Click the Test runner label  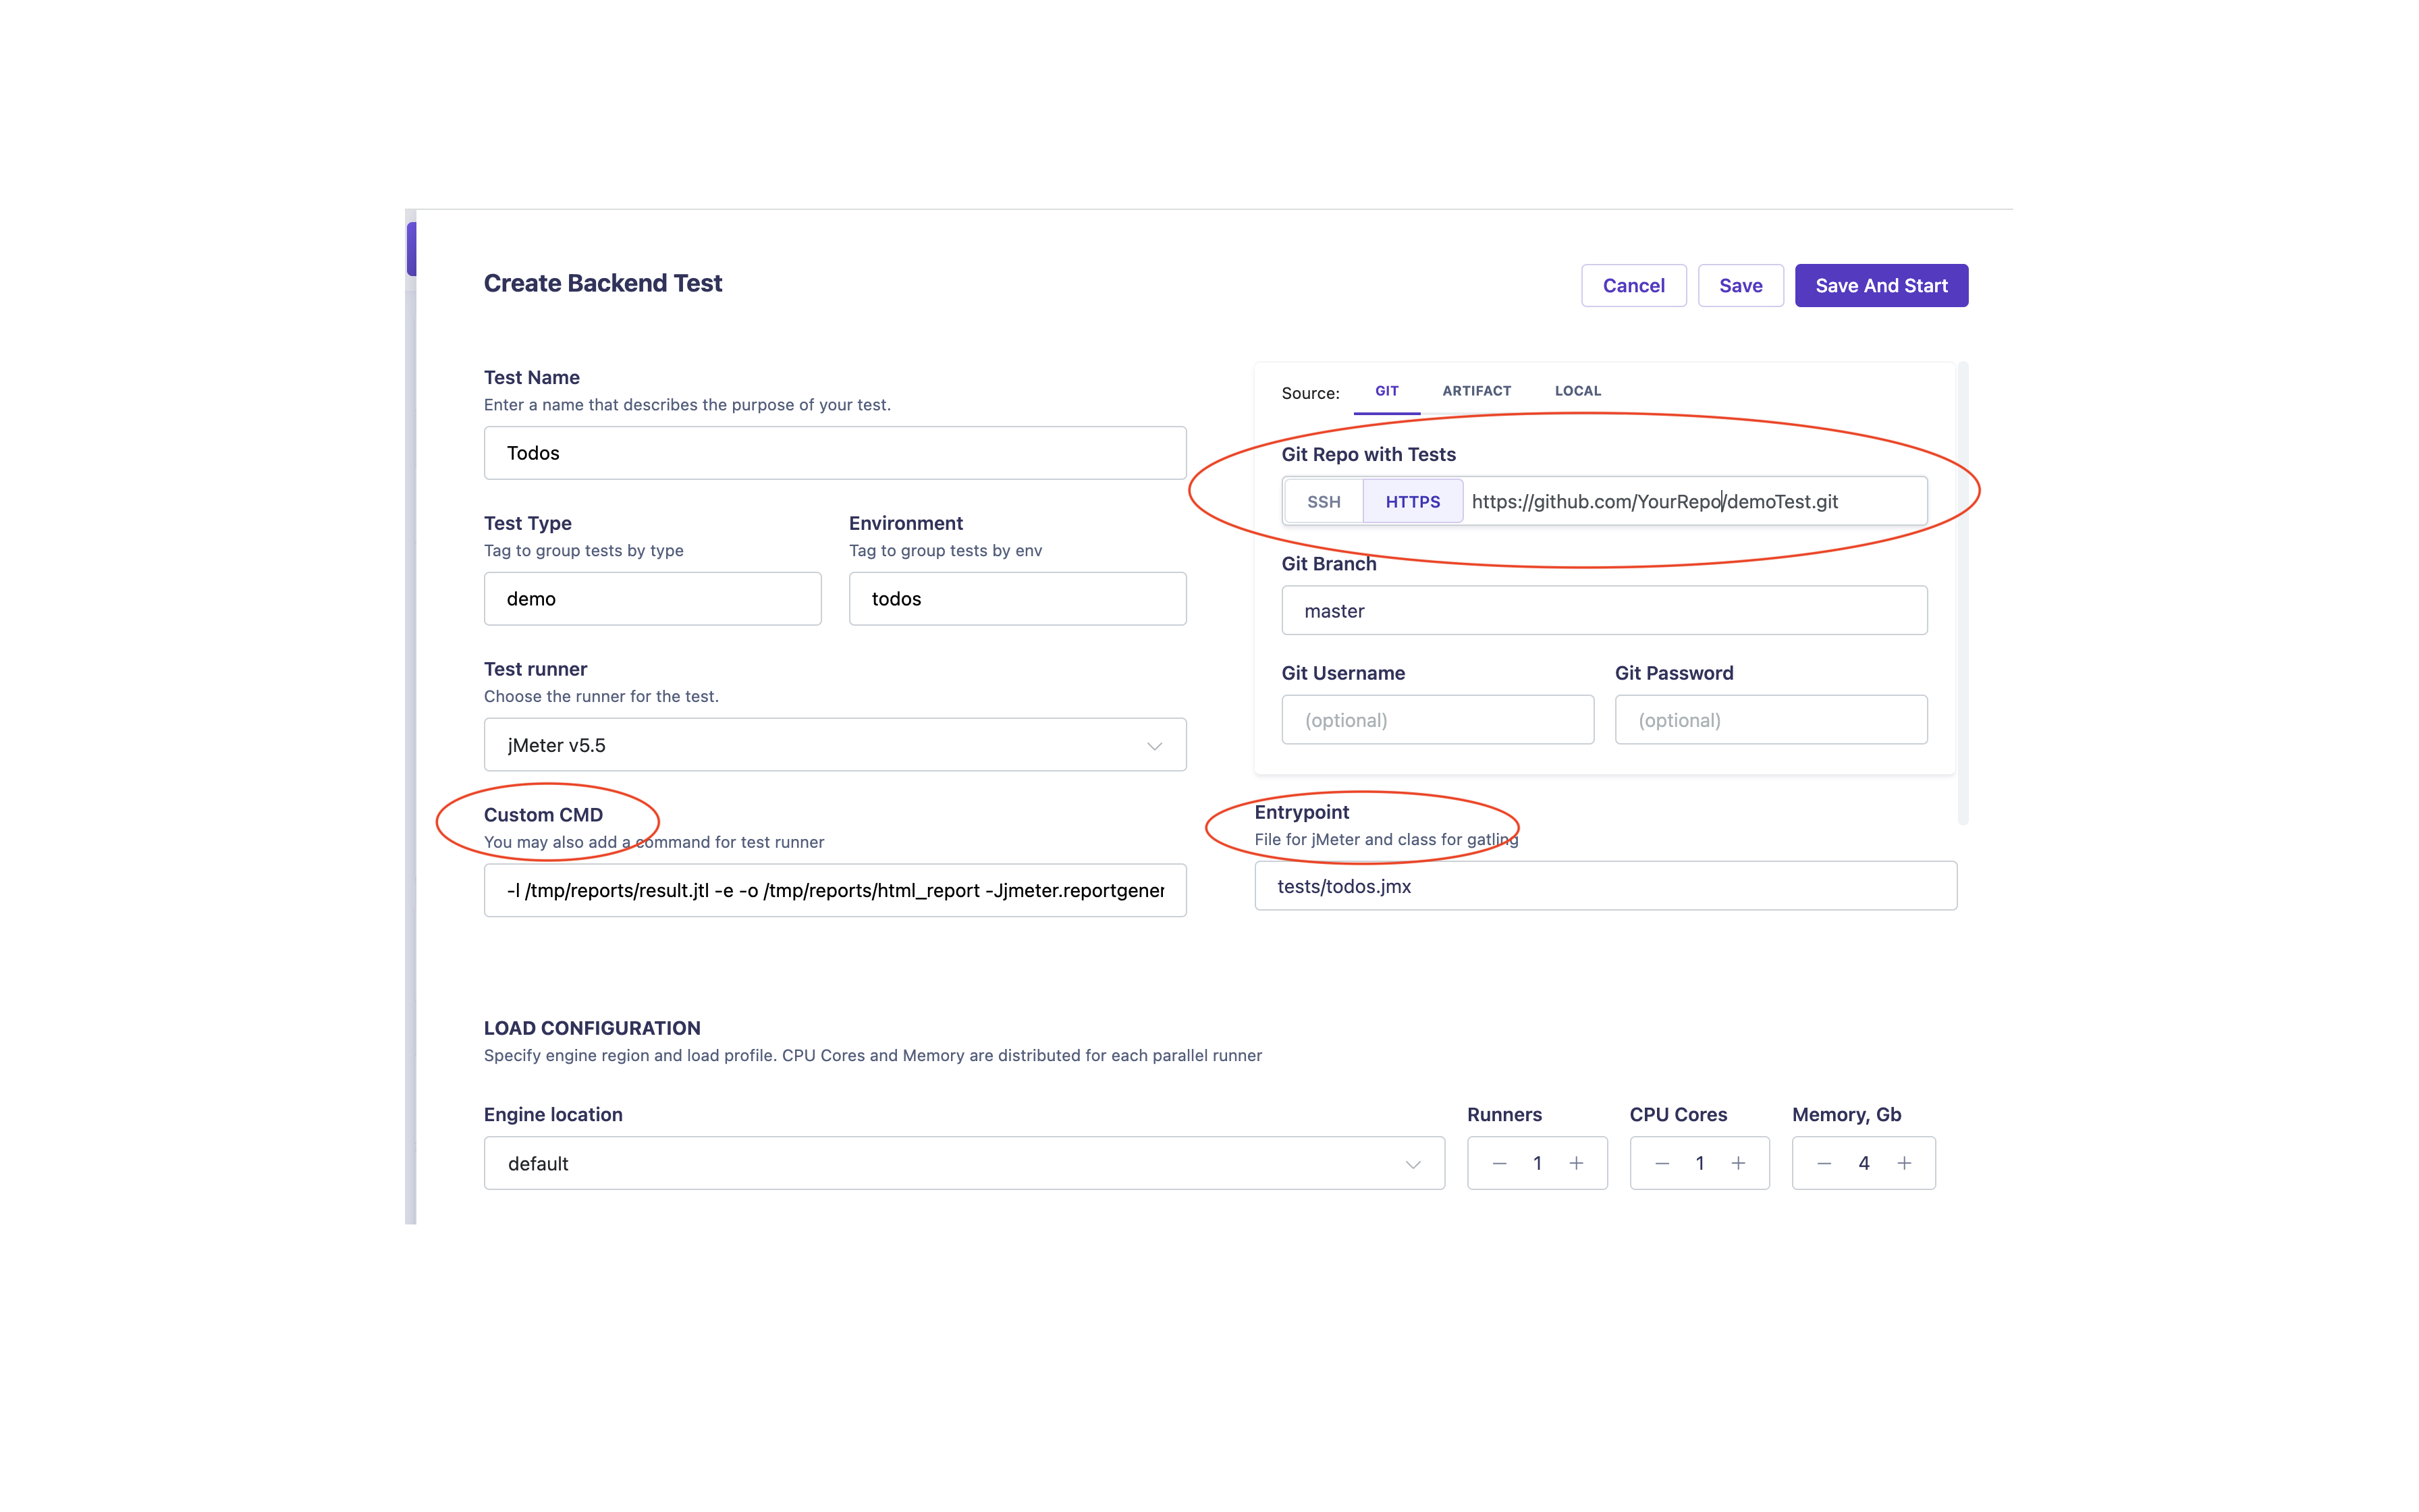click(x=535, y=669)
